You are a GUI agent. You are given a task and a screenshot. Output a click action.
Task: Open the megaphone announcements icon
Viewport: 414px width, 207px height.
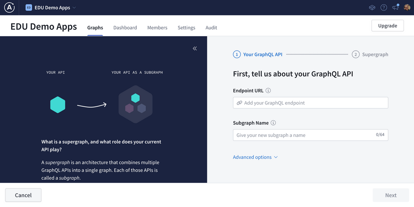coord(395,7)
